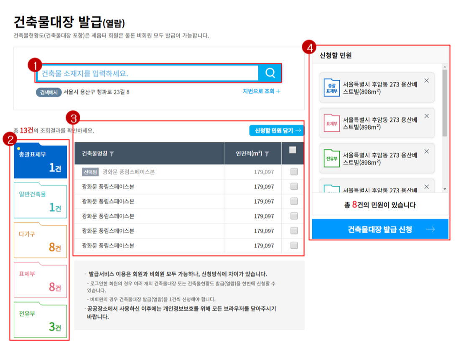
Task: Check the fourth row's checkbox
Action: pyautogui.click(x=294, y=216)
